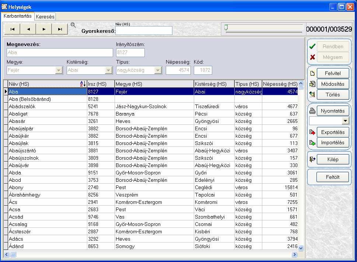The image size is (357, 262).
Task: Click the edit icon beside Módosítás
Action: coord(312,84)
